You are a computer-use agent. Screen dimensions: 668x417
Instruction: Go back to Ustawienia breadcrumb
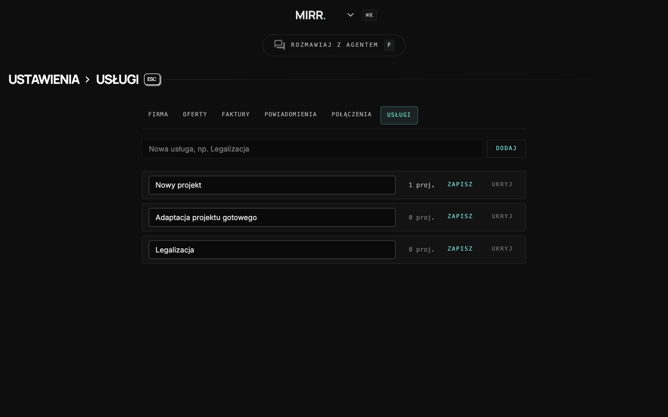(x=44, y=80)
